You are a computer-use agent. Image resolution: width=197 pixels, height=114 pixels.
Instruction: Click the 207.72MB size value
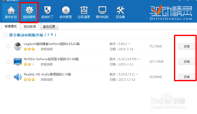156,62
